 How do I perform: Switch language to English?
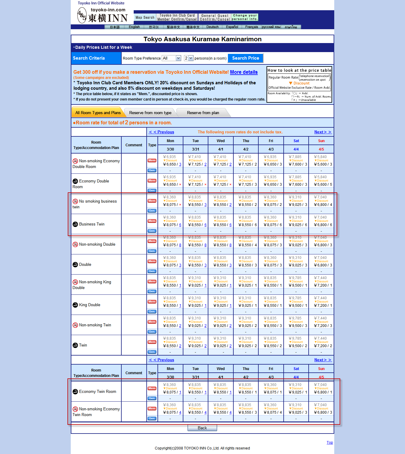(x=134, y=27)
